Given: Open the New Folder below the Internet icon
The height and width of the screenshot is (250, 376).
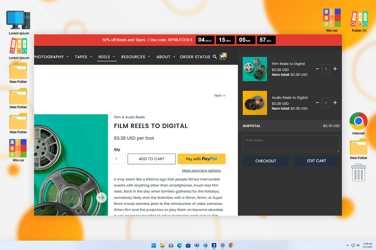Looking at the screenshot, I should click(358, 149).
